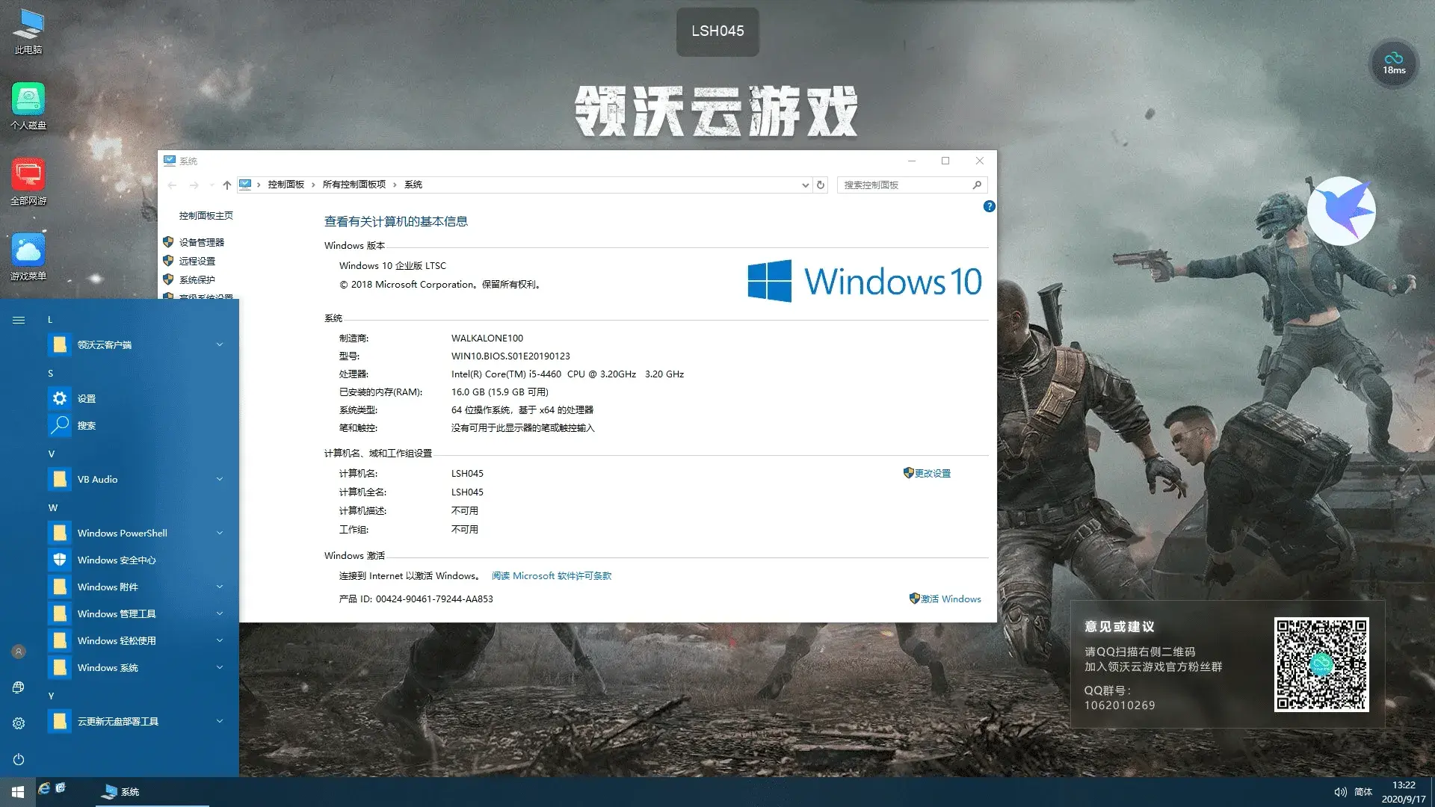
Task: Open Internet Explorer from the taskbar
Action: tap(44, 788)
